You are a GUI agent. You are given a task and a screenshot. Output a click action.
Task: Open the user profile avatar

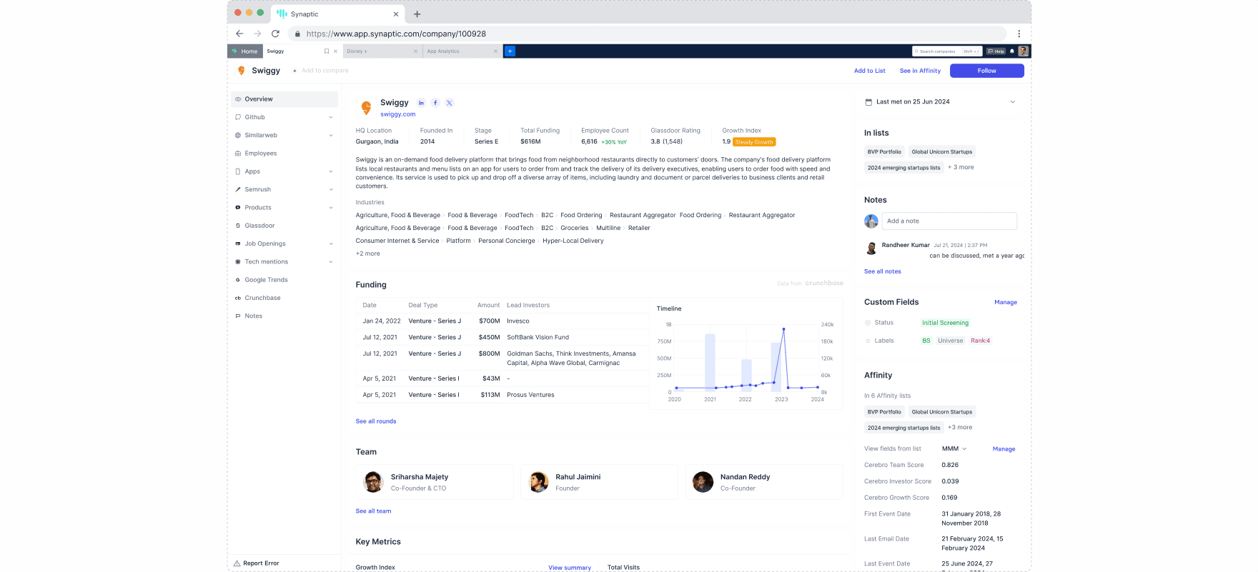pos(1024,51)
